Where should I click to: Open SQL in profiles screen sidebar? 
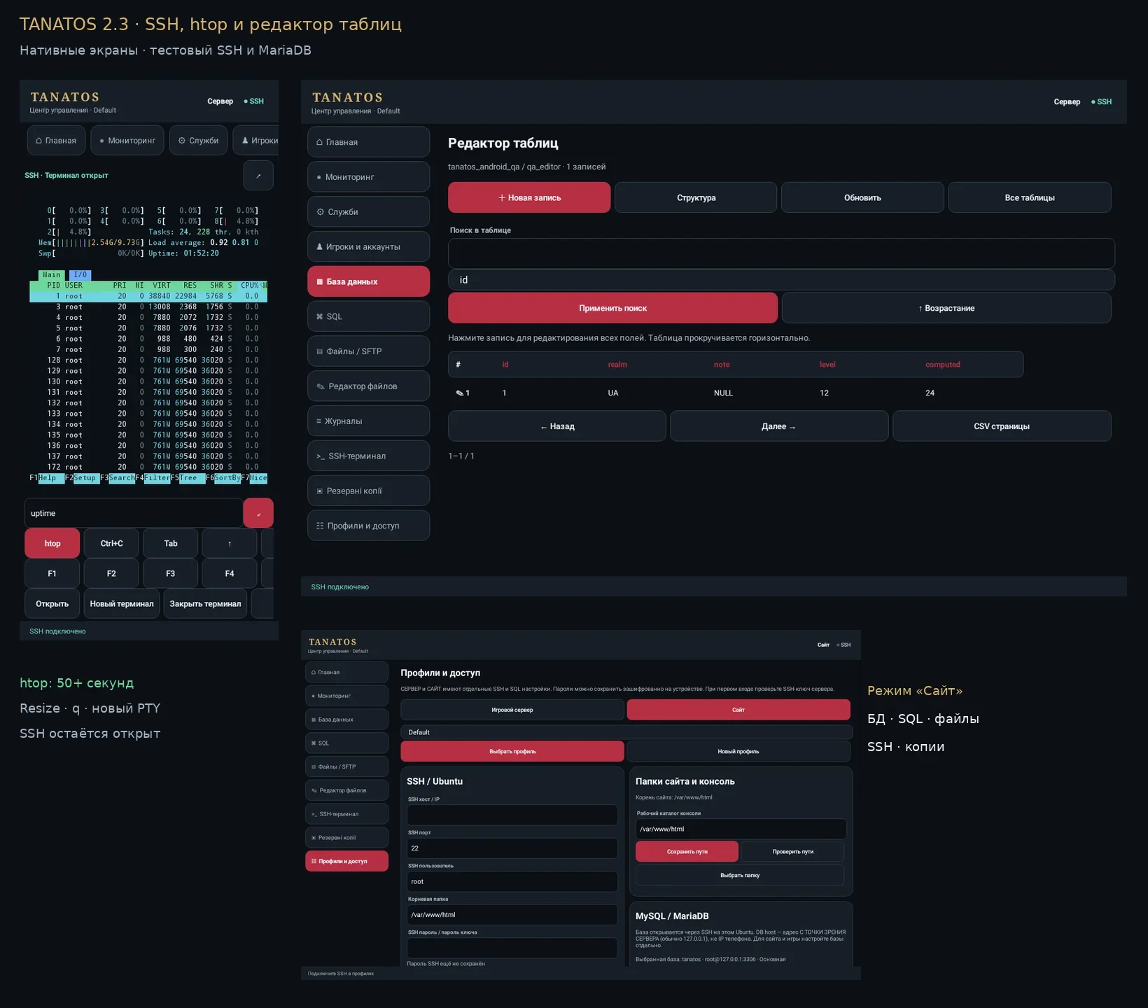(x=346, y=743)
